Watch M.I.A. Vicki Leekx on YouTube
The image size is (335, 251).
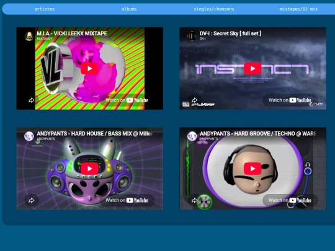click(x=127, y=100)
